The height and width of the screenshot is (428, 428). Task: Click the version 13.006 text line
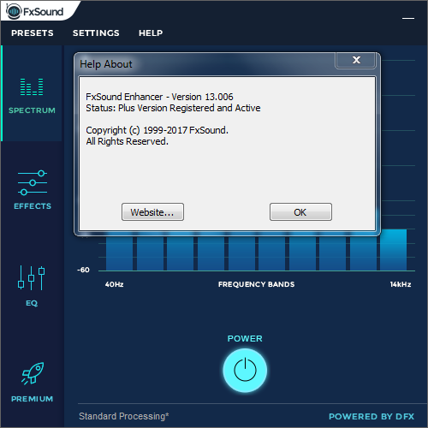point(159,97)
